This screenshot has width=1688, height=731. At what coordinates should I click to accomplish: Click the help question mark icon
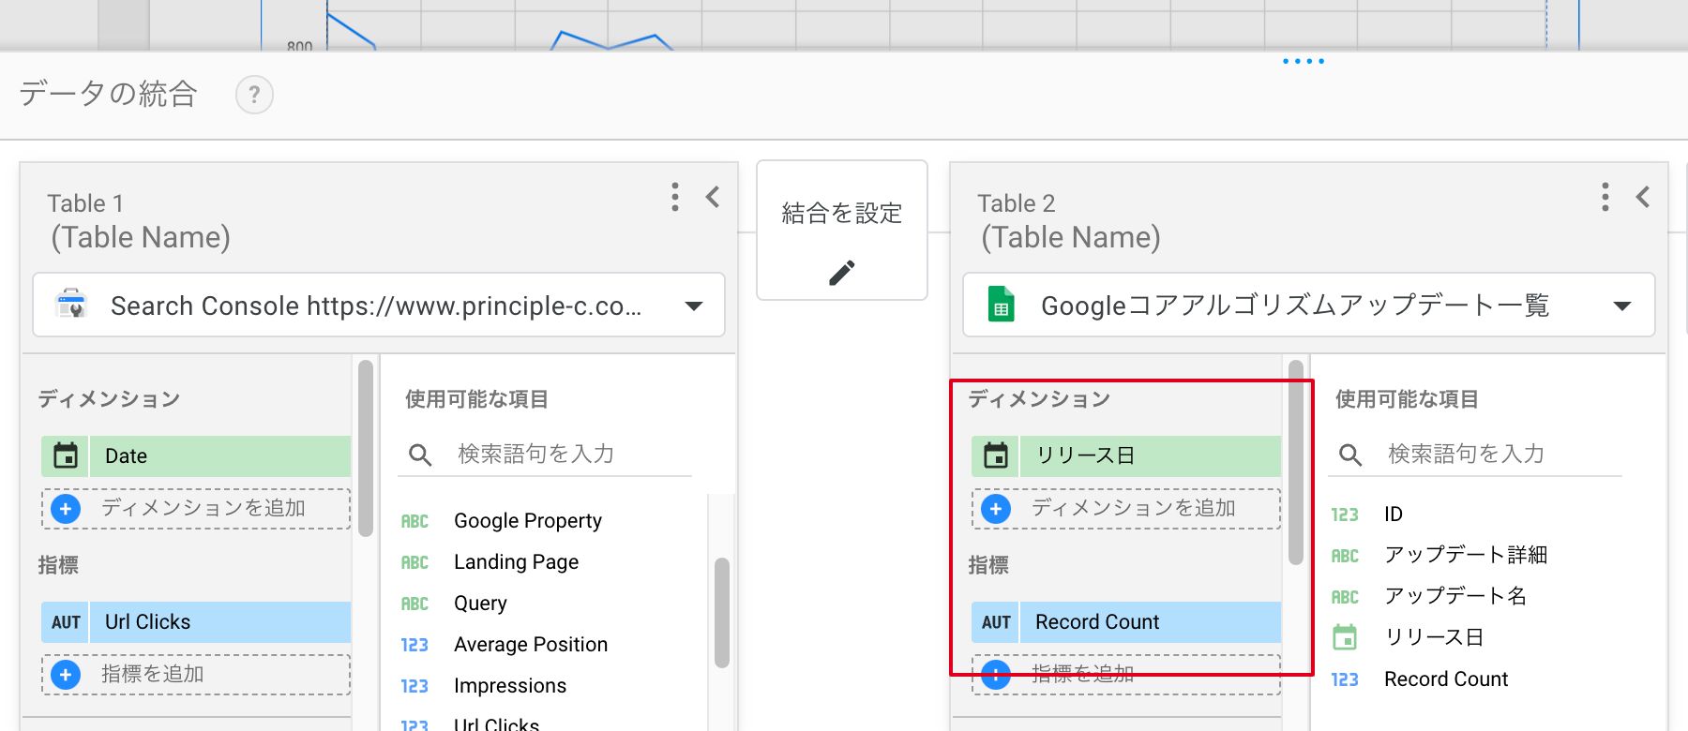click(x=254, y=95)
